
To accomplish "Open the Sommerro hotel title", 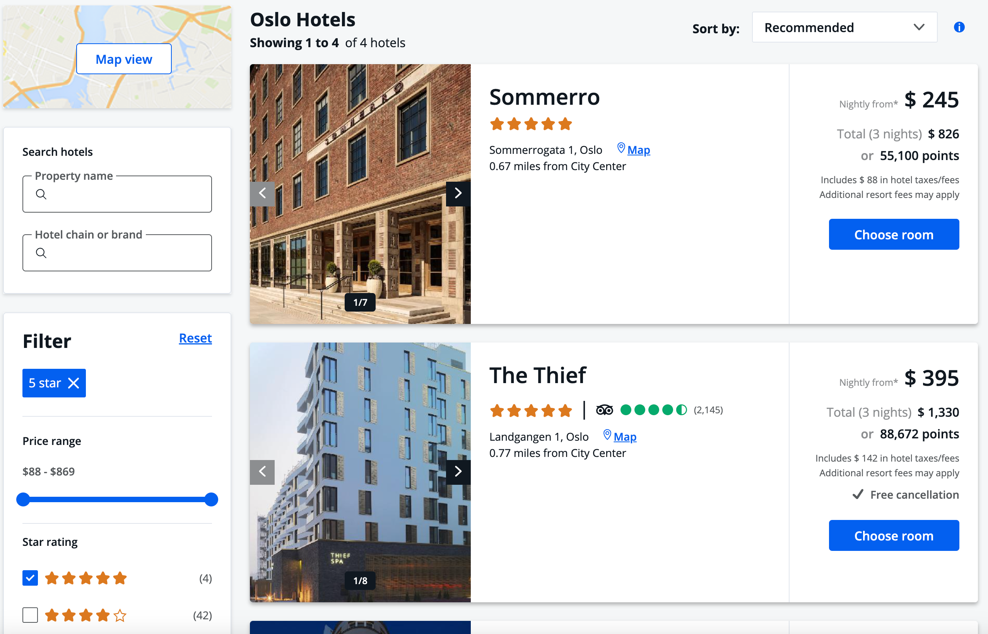I will [544, 97].
